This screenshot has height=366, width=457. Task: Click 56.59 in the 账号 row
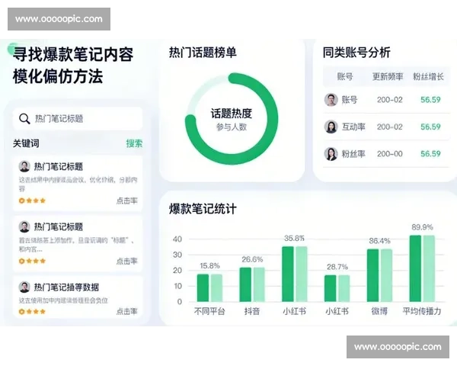[x=430, y=100]
